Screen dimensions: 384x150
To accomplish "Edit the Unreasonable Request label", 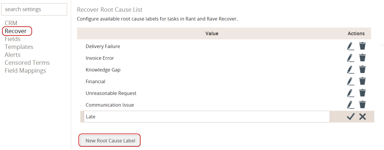I will [x=350, y=93].
